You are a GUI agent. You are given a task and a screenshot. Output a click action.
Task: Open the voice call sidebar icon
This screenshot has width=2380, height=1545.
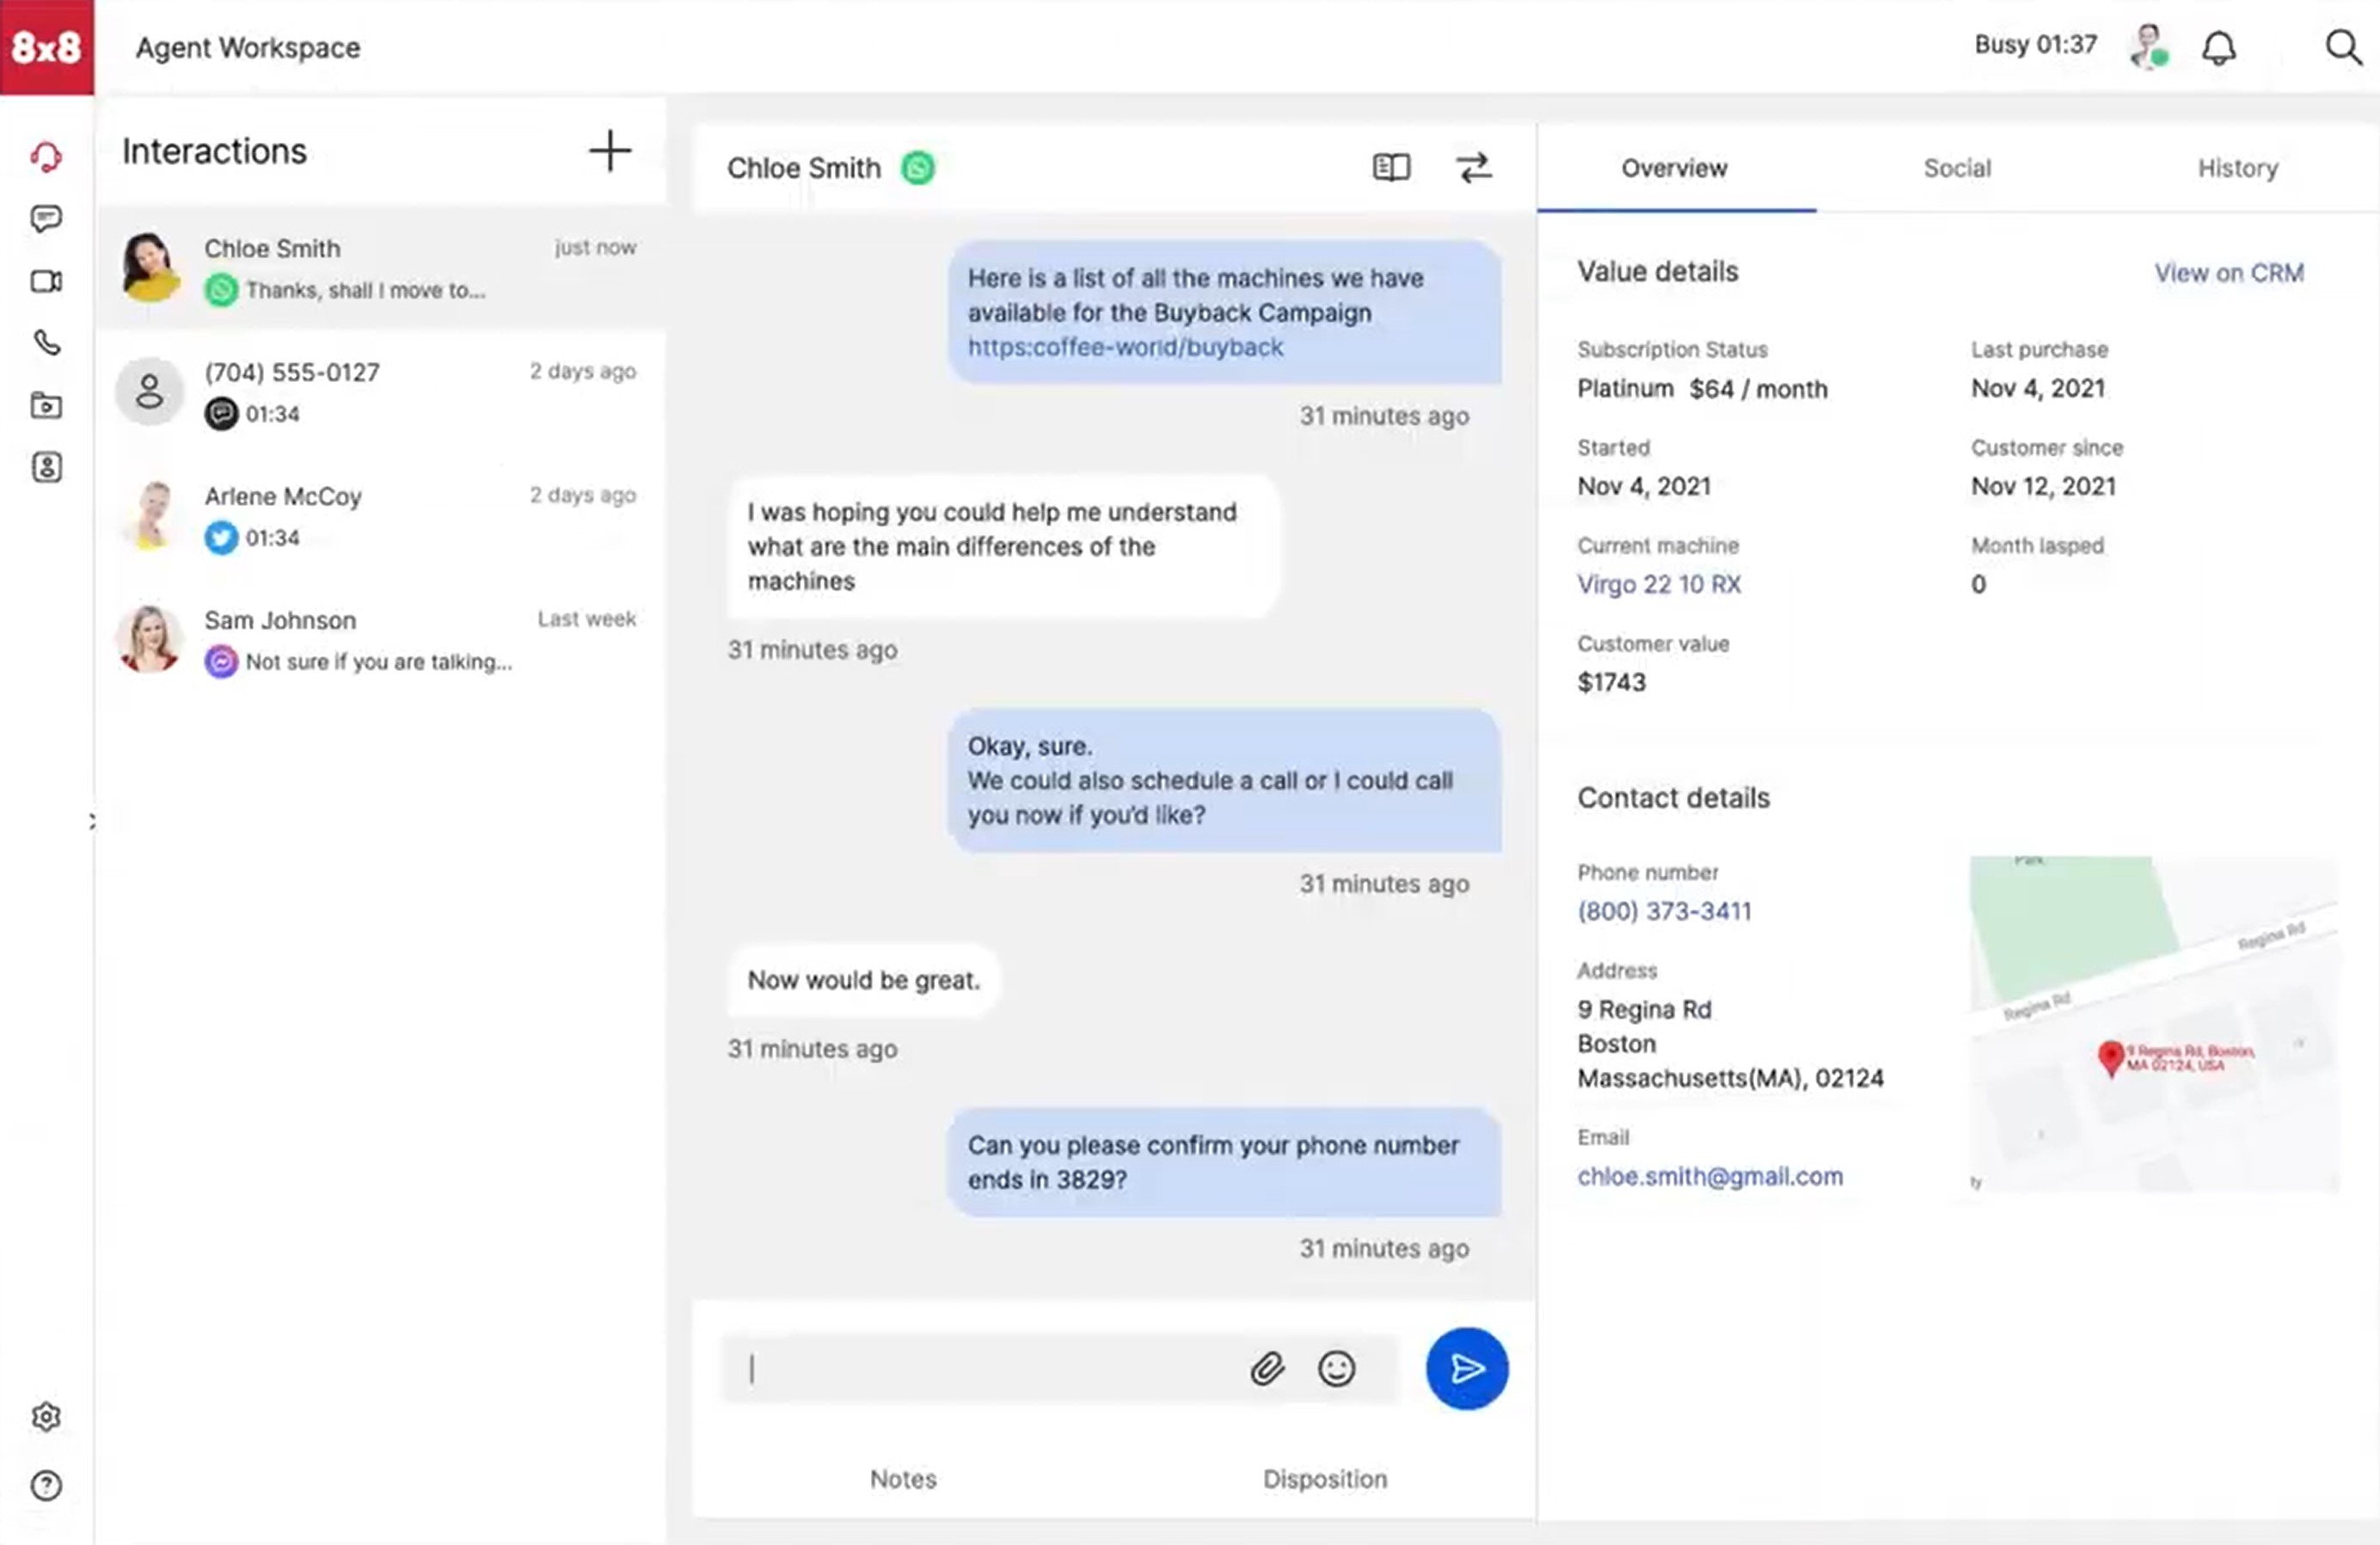(x=46, y=342)
